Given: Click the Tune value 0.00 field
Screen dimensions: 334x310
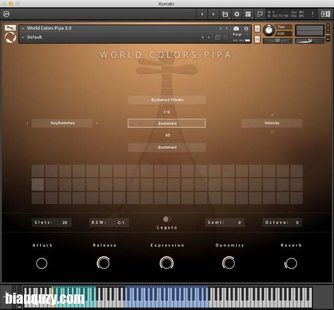Looking at the screenshot, I should tap(283, 34).
